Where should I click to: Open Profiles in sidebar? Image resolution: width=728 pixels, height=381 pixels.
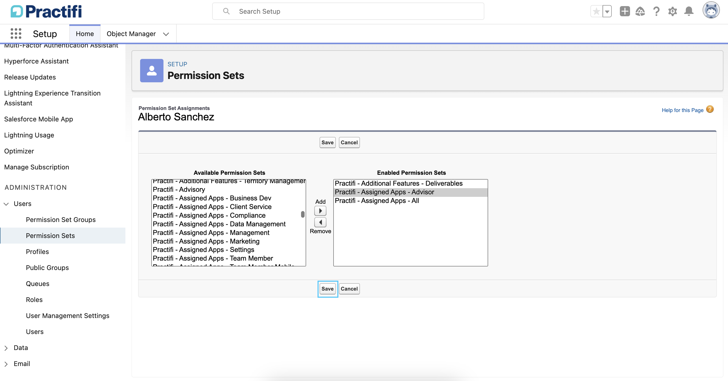pyautogui.click(x=37, y=251)
